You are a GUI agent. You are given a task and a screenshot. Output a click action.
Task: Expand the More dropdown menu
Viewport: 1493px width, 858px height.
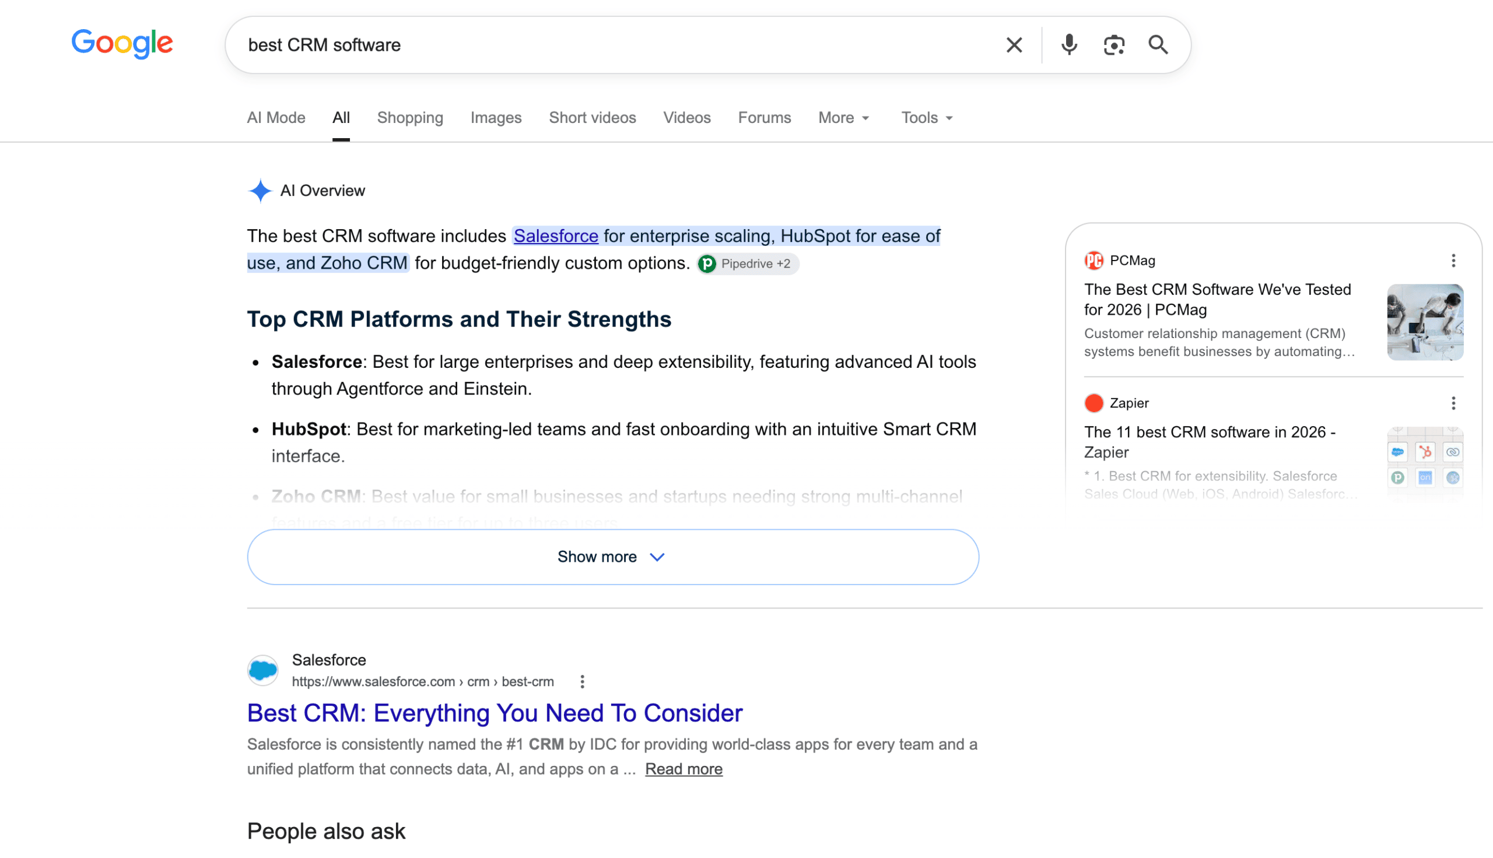(x=843, y=118)
